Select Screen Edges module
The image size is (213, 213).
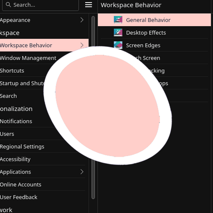click(154, 45)
